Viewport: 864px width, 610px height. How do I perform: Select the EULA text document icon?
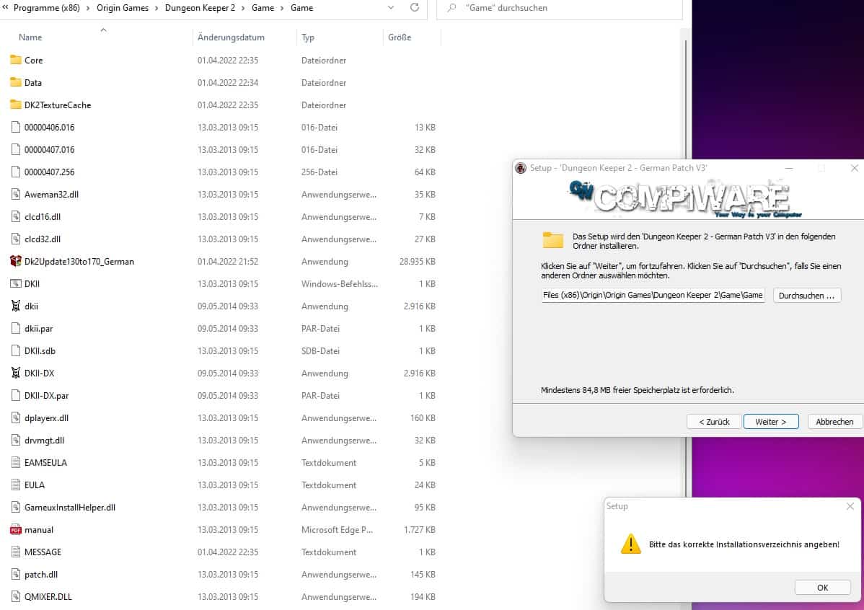click(15, 485)
